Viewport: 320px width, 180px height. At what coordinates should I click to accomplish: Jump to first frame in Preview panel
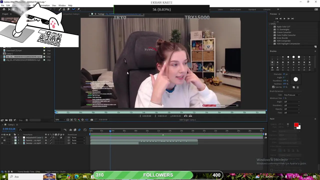coord(276,18)
